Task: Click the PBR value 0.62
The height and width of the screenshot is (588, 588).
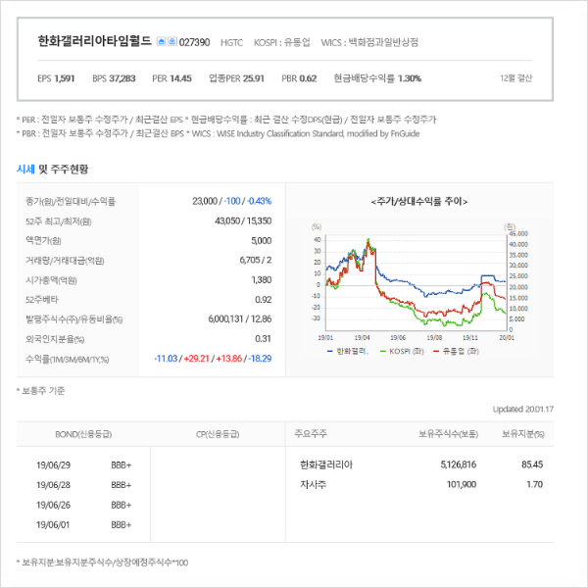Action: [x=309, y=78]
